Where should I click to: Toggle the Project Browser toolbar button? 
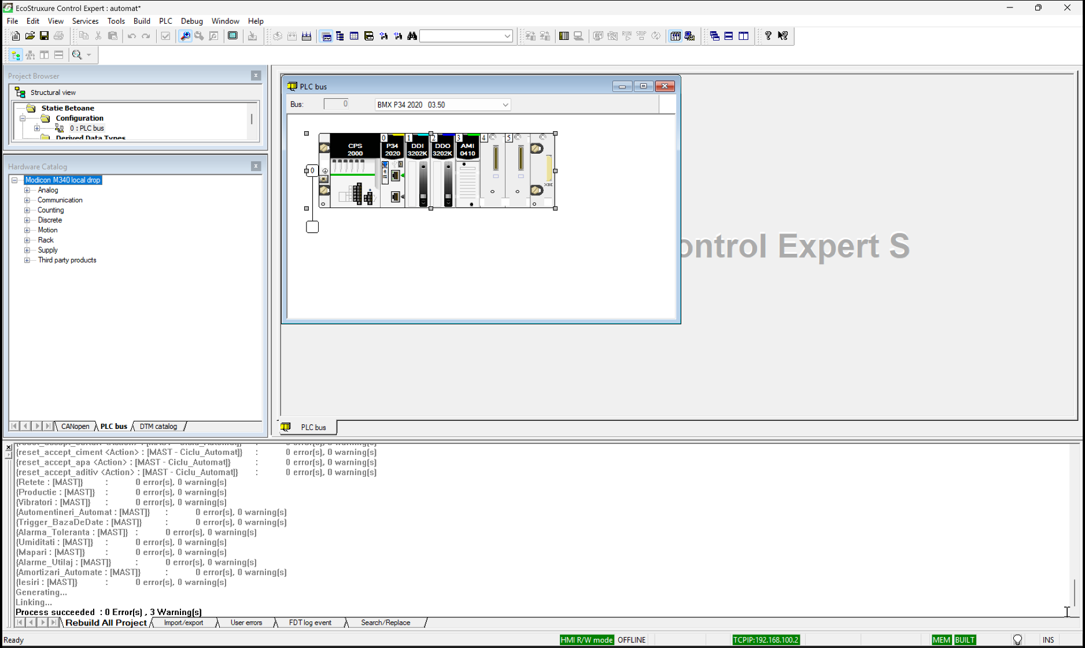coord(326,36)
